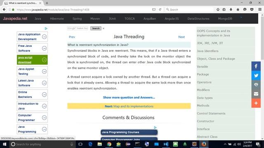Open the 'Introduction to Java' ad link
The image size is (264, 148).
coord(32,106)
